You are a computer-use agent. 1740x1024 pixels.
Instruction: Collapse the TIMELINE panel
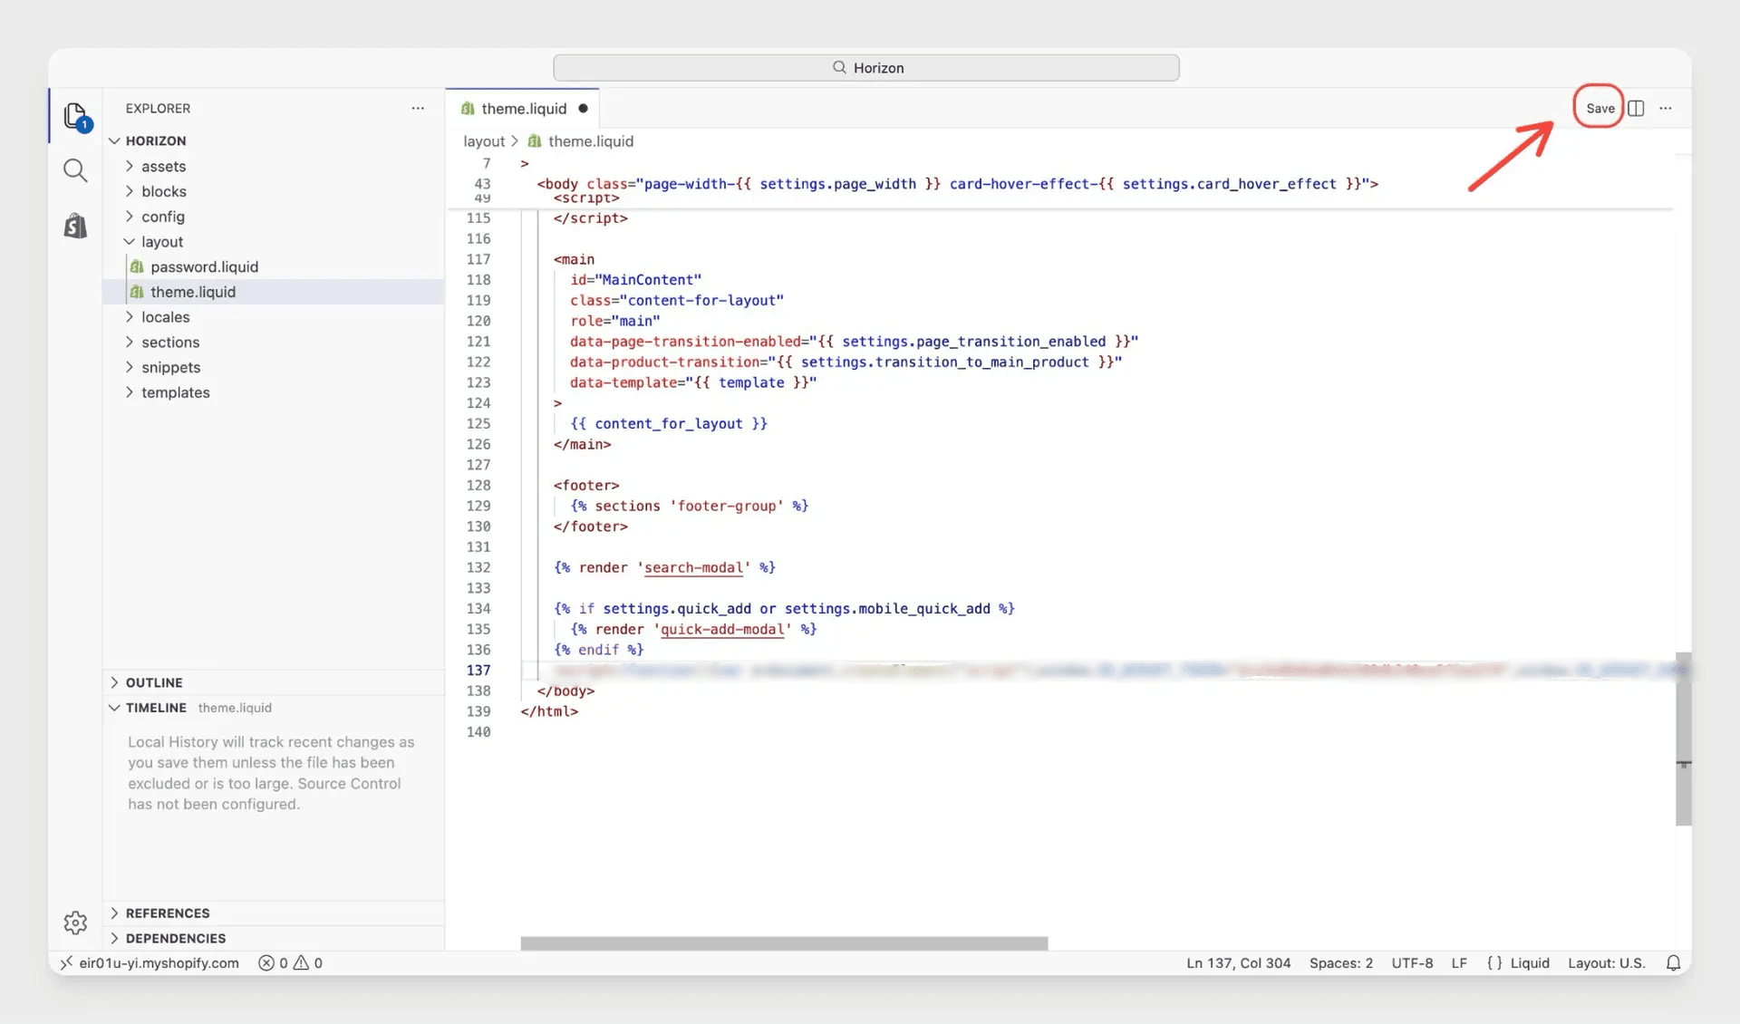156,708
